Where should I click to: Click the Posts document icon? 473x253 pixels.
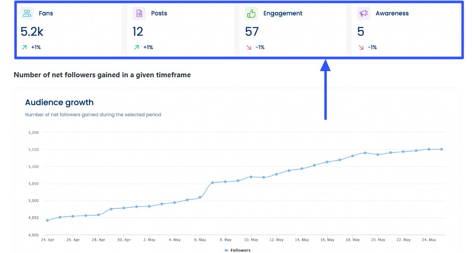(139, 13)
